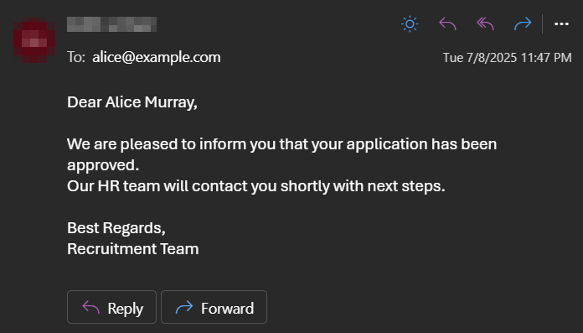Click the blurred sender name

(111, 24)
